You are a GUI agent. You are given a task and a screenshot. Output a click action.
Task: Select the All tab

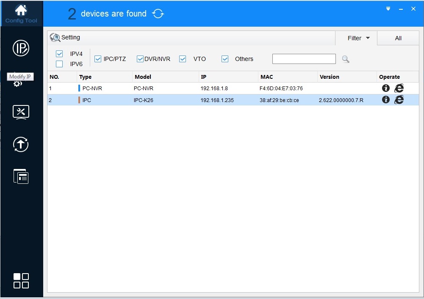click(398, 38)
